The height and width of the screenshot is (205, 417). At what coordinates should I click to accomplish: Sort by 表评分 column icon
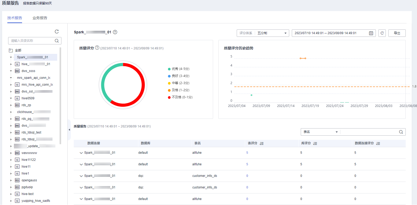pos(262,143)
